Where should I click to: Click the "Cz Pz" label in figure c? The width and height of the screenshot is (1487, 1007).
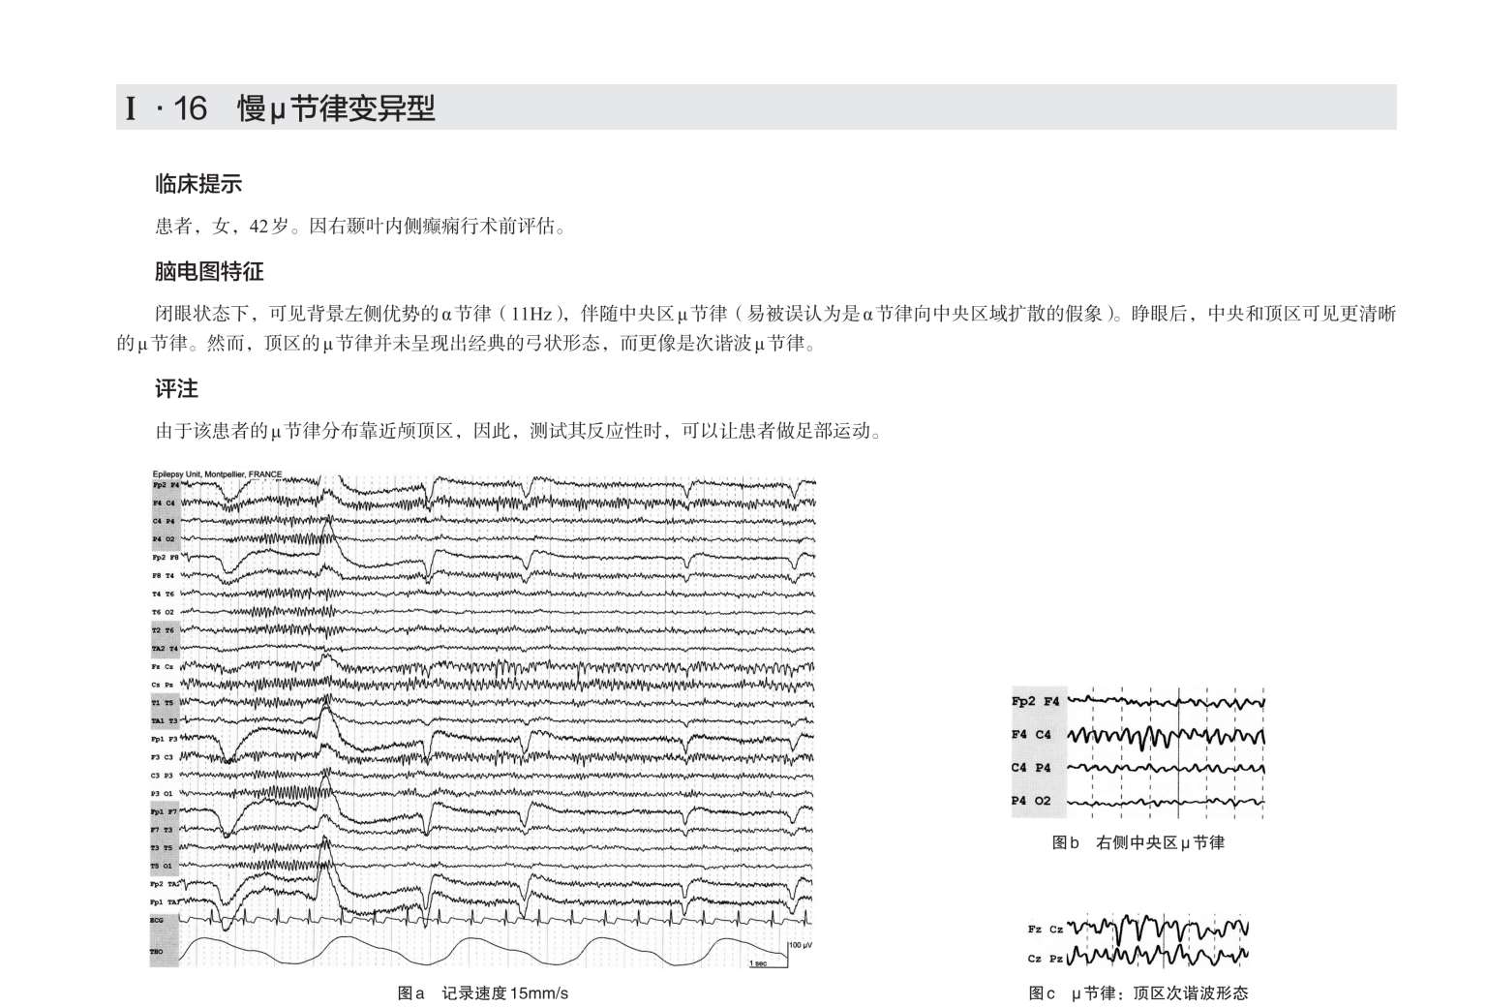coord(1046,959)
